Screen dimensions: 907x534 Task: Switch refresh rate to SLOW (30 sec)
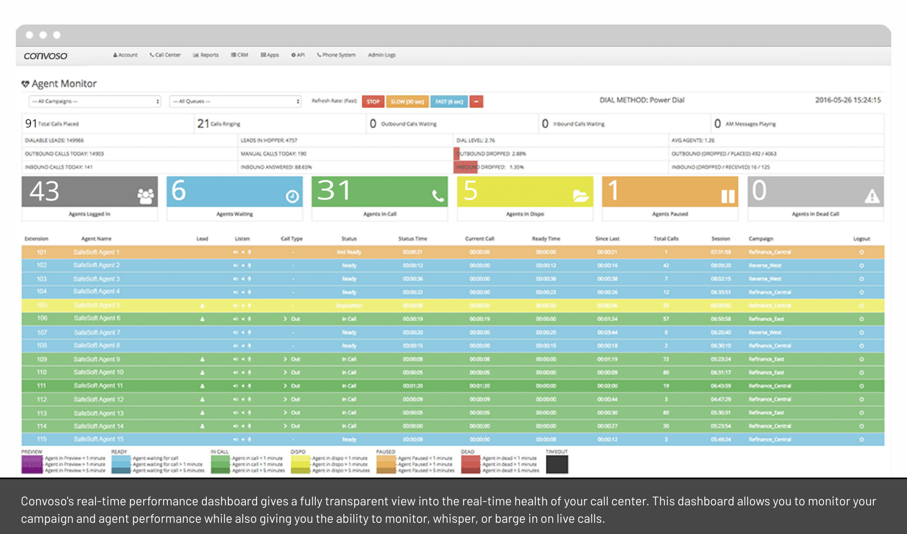[407, 101]
